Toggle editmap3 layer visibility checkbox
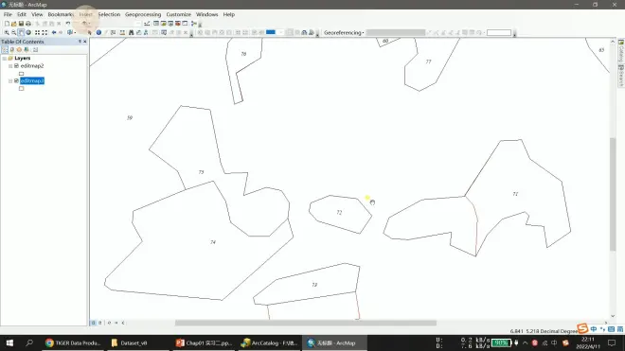The width and height of the screenshot is (625, 351). click(16, 80)
